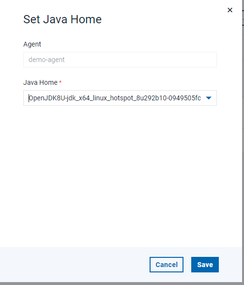244x285 pixels.
Task: Click the Agent field label
Action: [32, 44]
